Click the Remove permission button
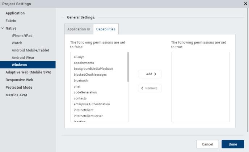The height and width of the screenshot is (152, 249). 150,88
